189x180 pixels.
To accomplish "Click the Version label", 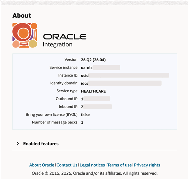I will pos(71,60).
